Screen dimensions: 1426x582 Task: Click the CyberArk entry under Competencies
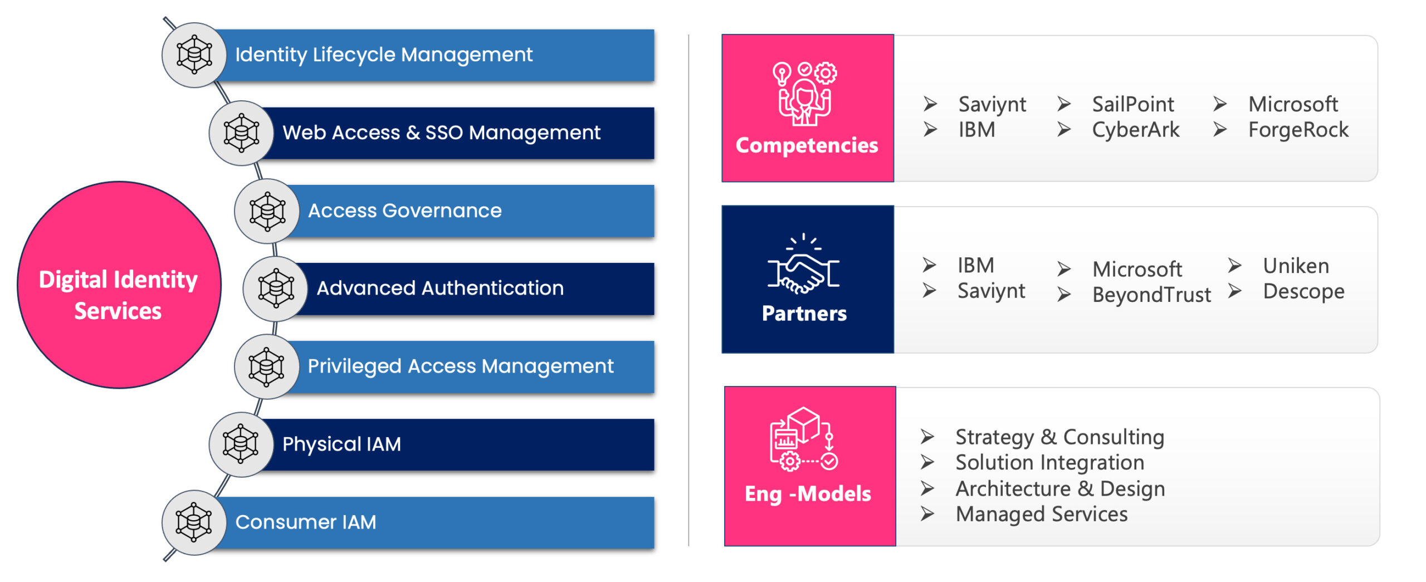[1135, 130]
